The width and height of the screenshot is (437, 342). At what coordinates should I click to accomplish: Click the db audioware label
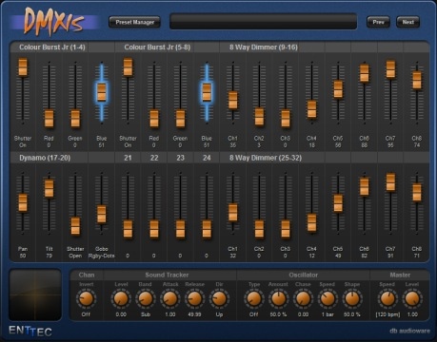click(x=409, y=331)
